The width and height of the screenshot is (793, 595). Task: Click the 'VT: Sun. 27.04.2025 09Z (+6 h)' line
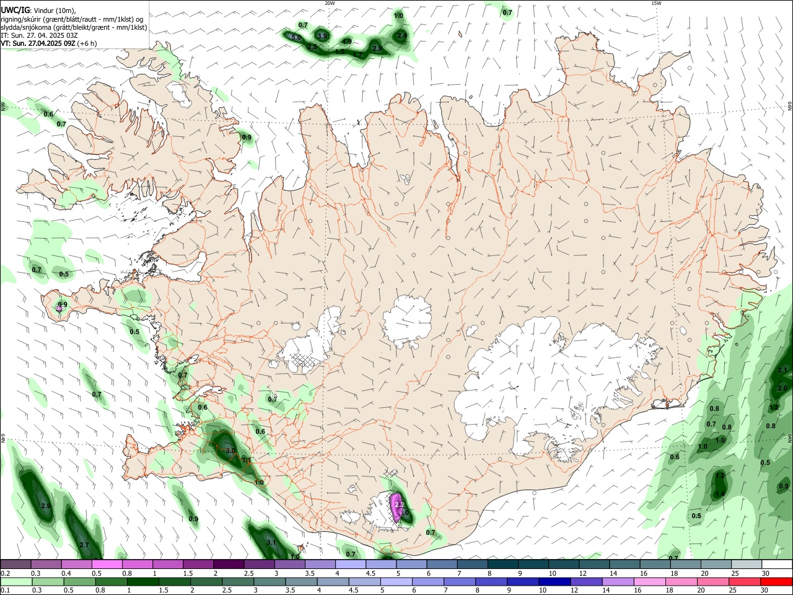[x=48, y=43]
